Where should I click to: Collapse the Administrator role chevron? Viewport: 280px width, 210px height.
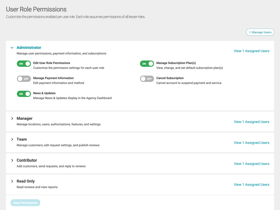tap(12, 48)
